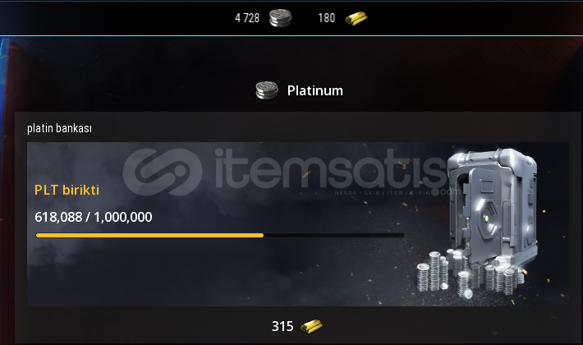
Task: Click the PLT birikti label
Action: click(x=67, y=190)
